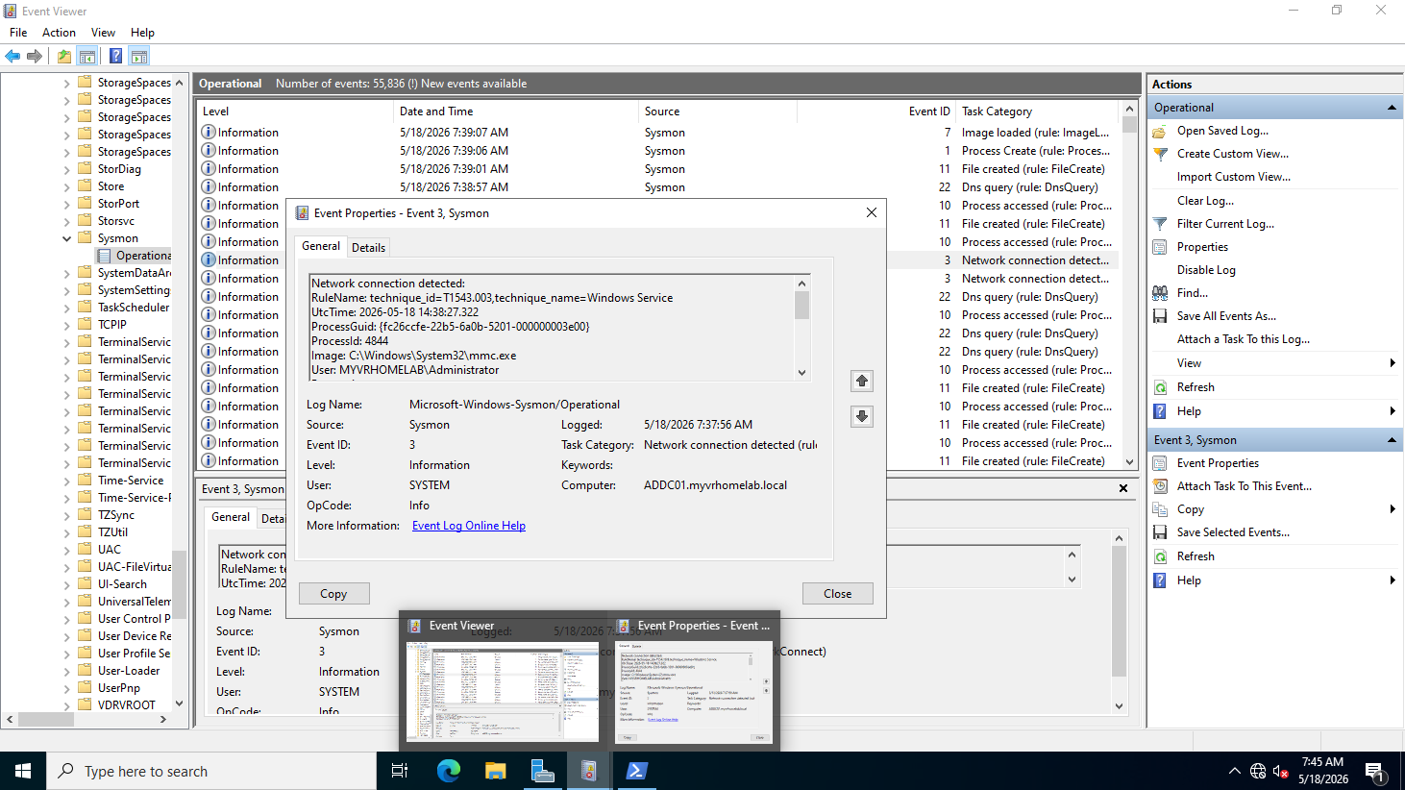
Task: Open Task View on taskbar
Action: click(400, 771)
